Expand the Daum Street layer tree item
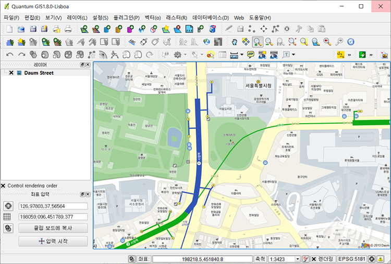The height and width of the screenshot is (264, 391). tap(5, 73)
